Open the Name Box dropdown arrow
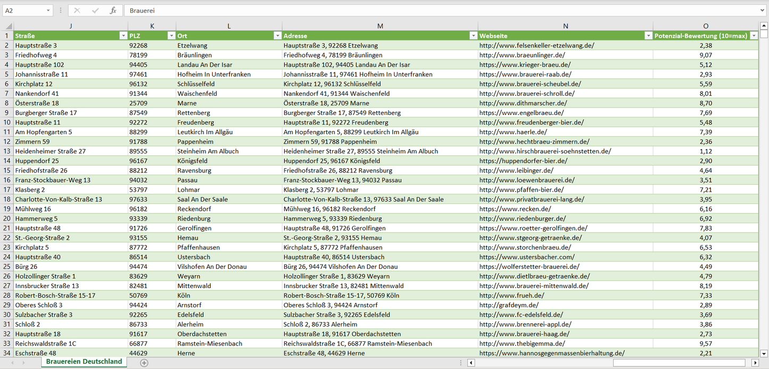Screen dimensions: 769x369 click(48, 11)
